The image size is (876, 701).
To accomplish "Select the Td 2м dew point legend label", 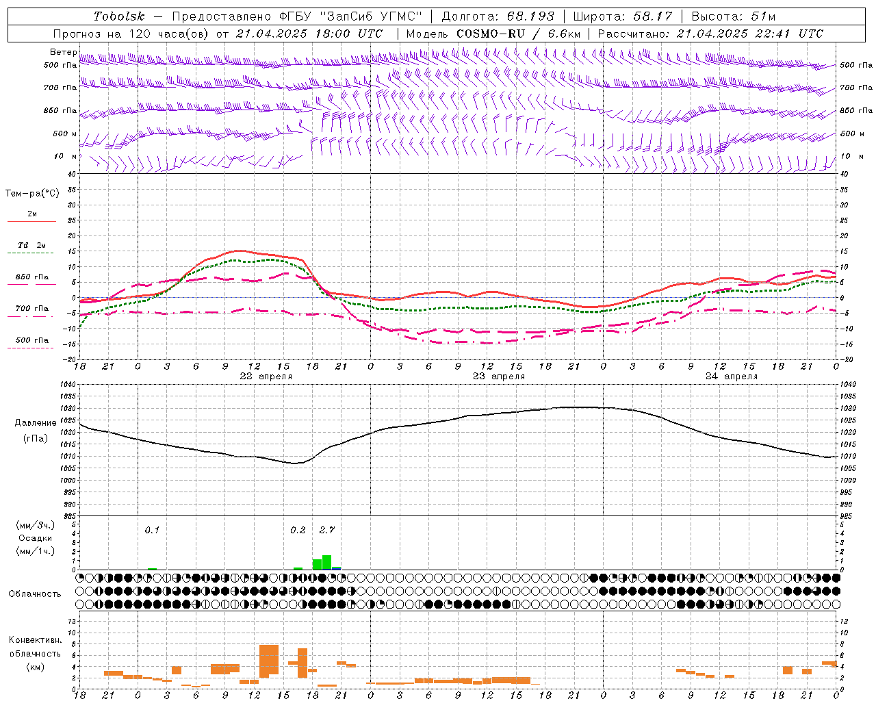I will pyautogui.click(x=31, y=245).
